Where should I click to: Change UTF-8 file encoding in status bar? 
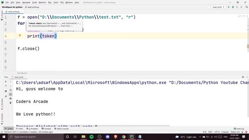(217, 132)
